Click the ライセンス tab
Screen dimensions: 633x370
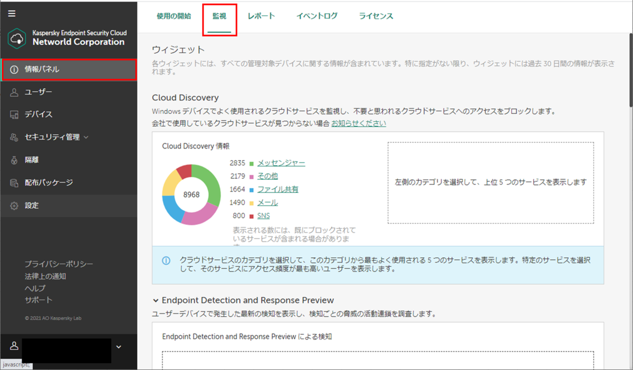coord(375,16)
